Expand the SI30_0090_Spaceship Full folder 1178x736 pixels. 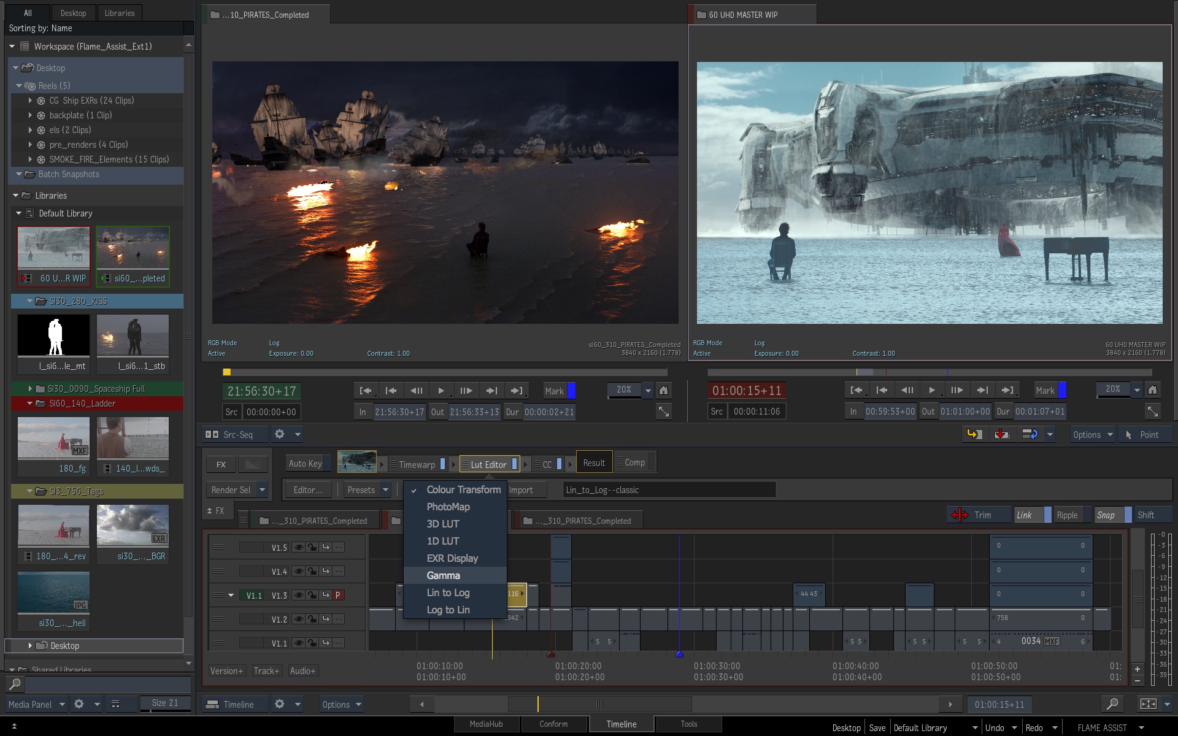pyautogui.click(x=30, y=388)
